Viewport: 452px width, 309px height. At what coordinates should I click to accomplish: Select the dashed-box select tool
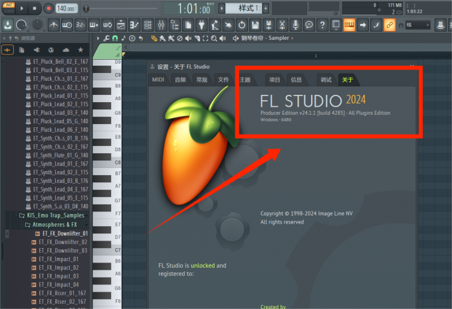point(205,38)
